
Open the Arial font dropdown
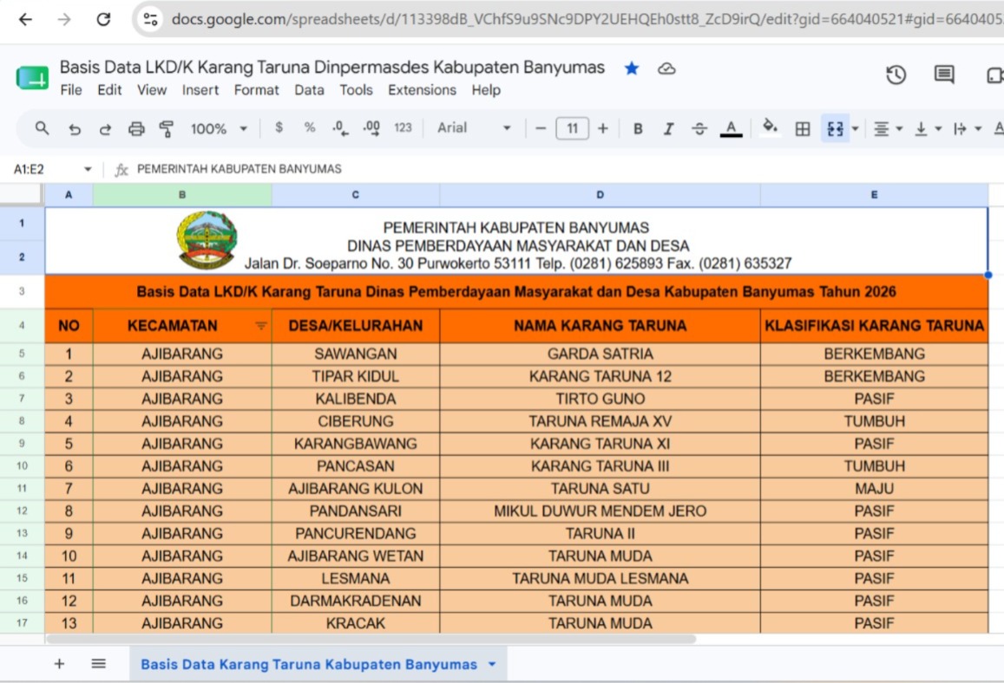(474, 128)
